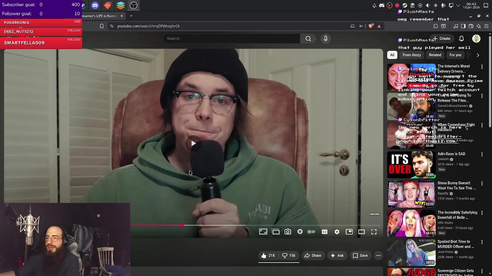
Task: Open the Ask AI button
Action: 337,256
